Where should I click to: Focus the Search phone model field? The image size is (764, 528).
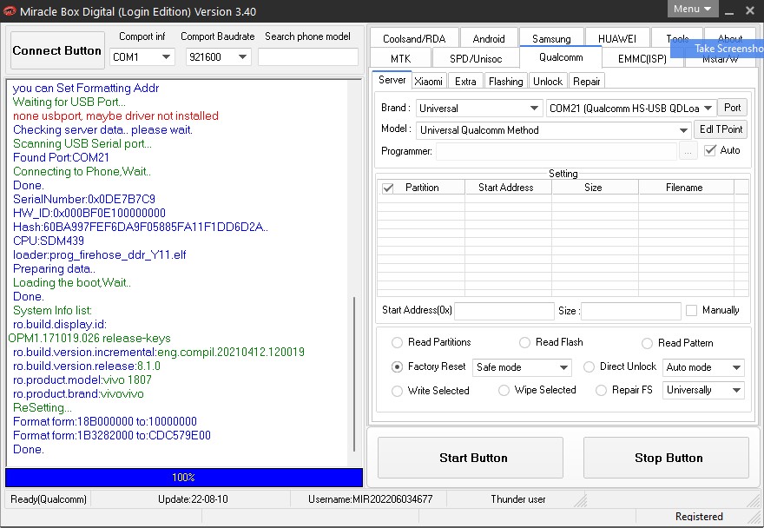(308, 57)
